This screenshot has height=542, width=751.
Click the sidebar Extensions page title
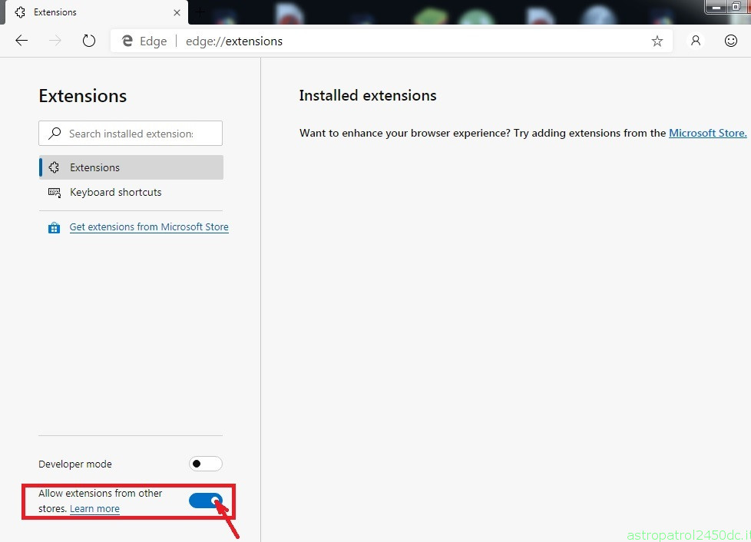(82, 96)
